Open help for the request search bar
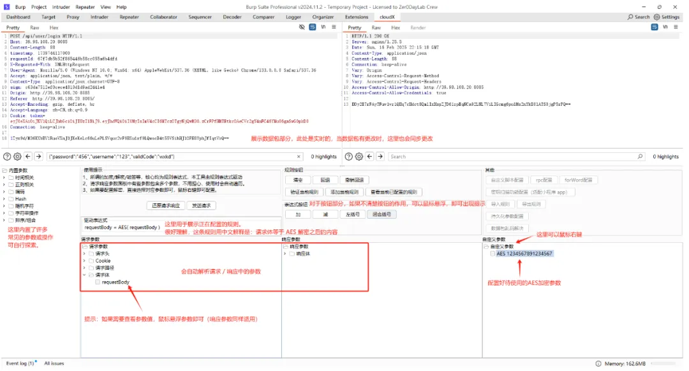 pyautogui.click(x=7, y=156)
